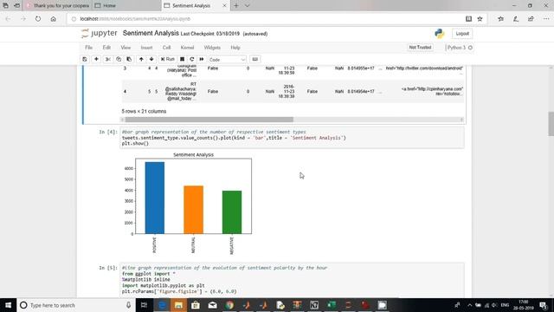Viewport: 554px width, 312px height.
Task: Open Chrome from taskbar
Action: click(229, 305)
